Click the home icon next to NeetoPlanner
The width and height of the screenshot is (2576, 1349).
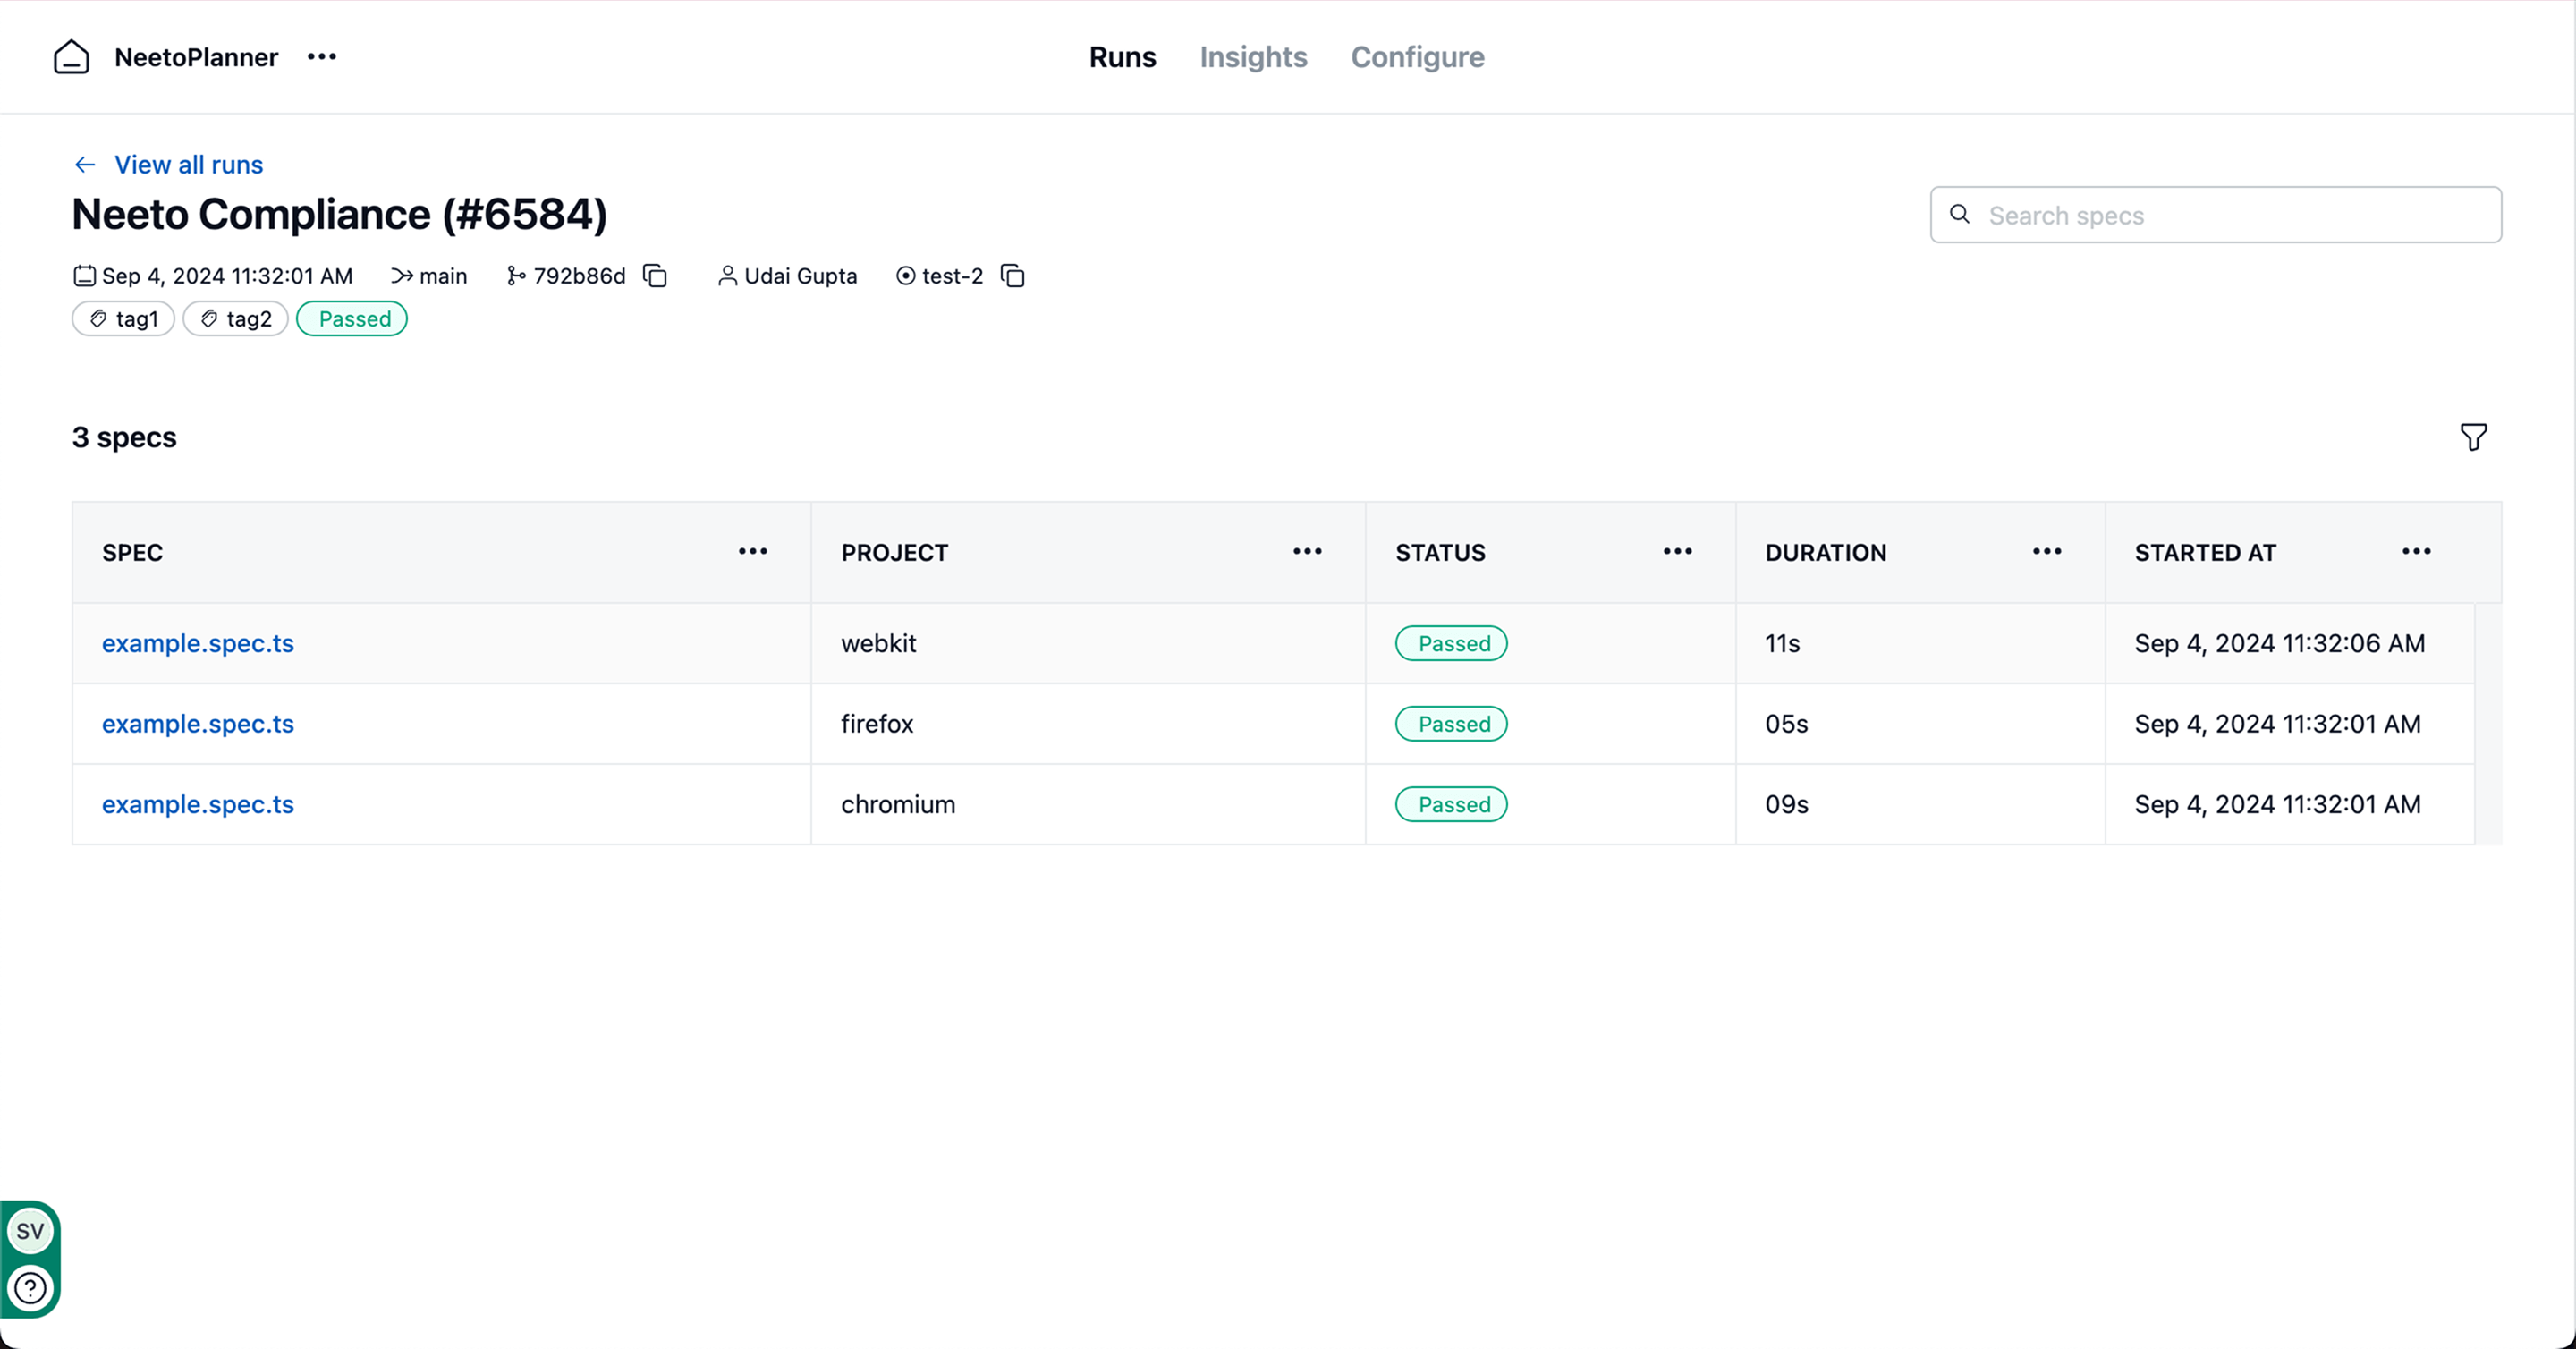[x=71, y=57]
